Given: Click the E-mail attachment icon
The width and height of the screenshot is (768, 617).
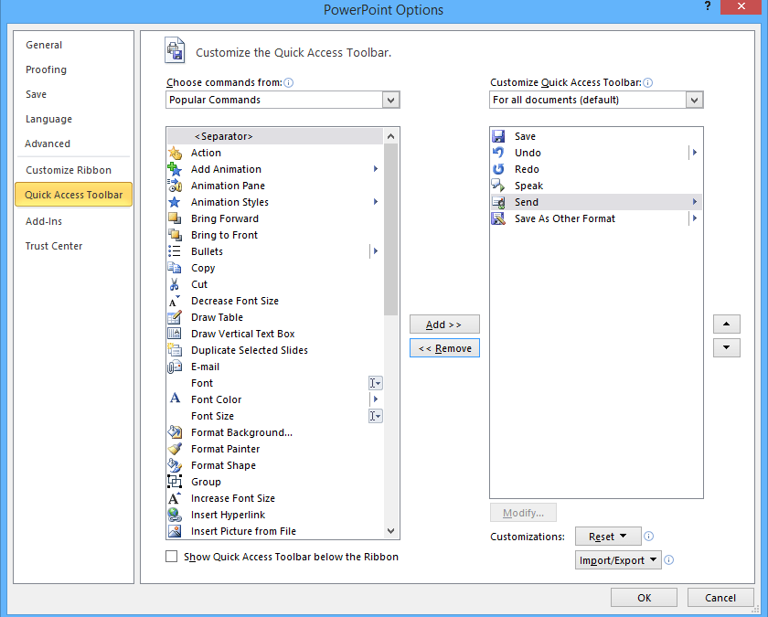Looking at the screenshot, I should tap(175, 367).
